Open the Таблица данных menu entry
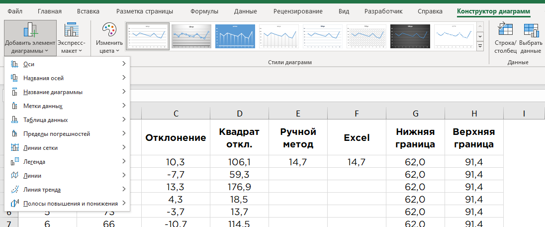This screenshot has width=545, height=227. 67,120
